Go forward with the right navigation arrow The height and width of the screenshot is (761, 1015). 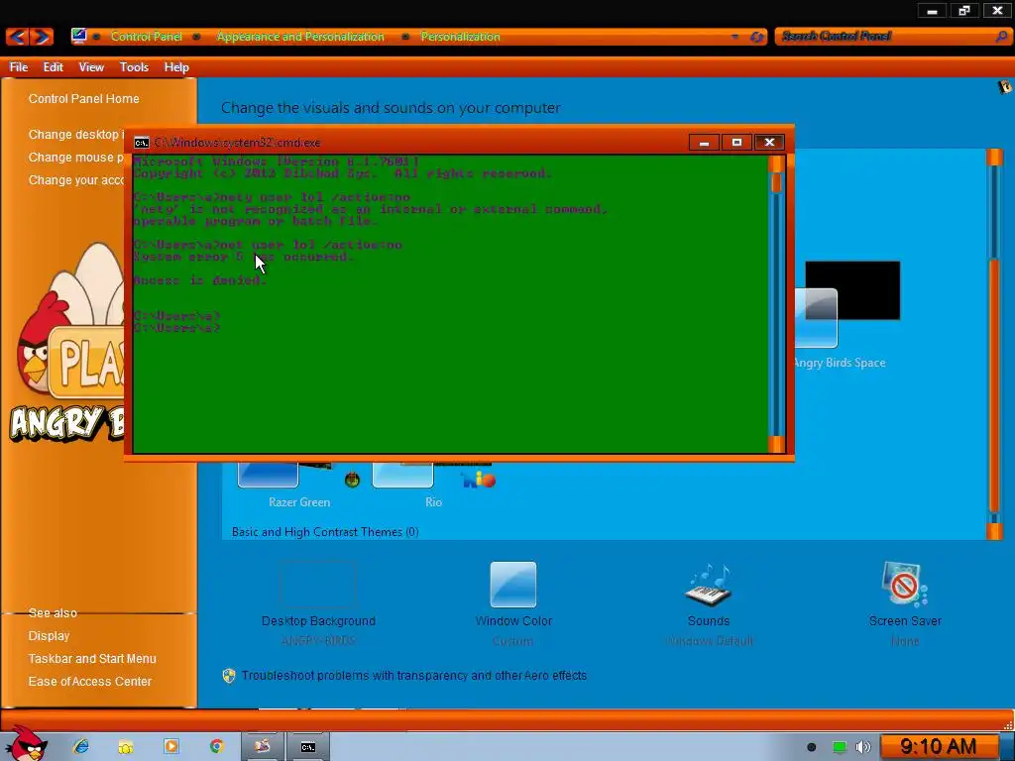click(41, 37)
